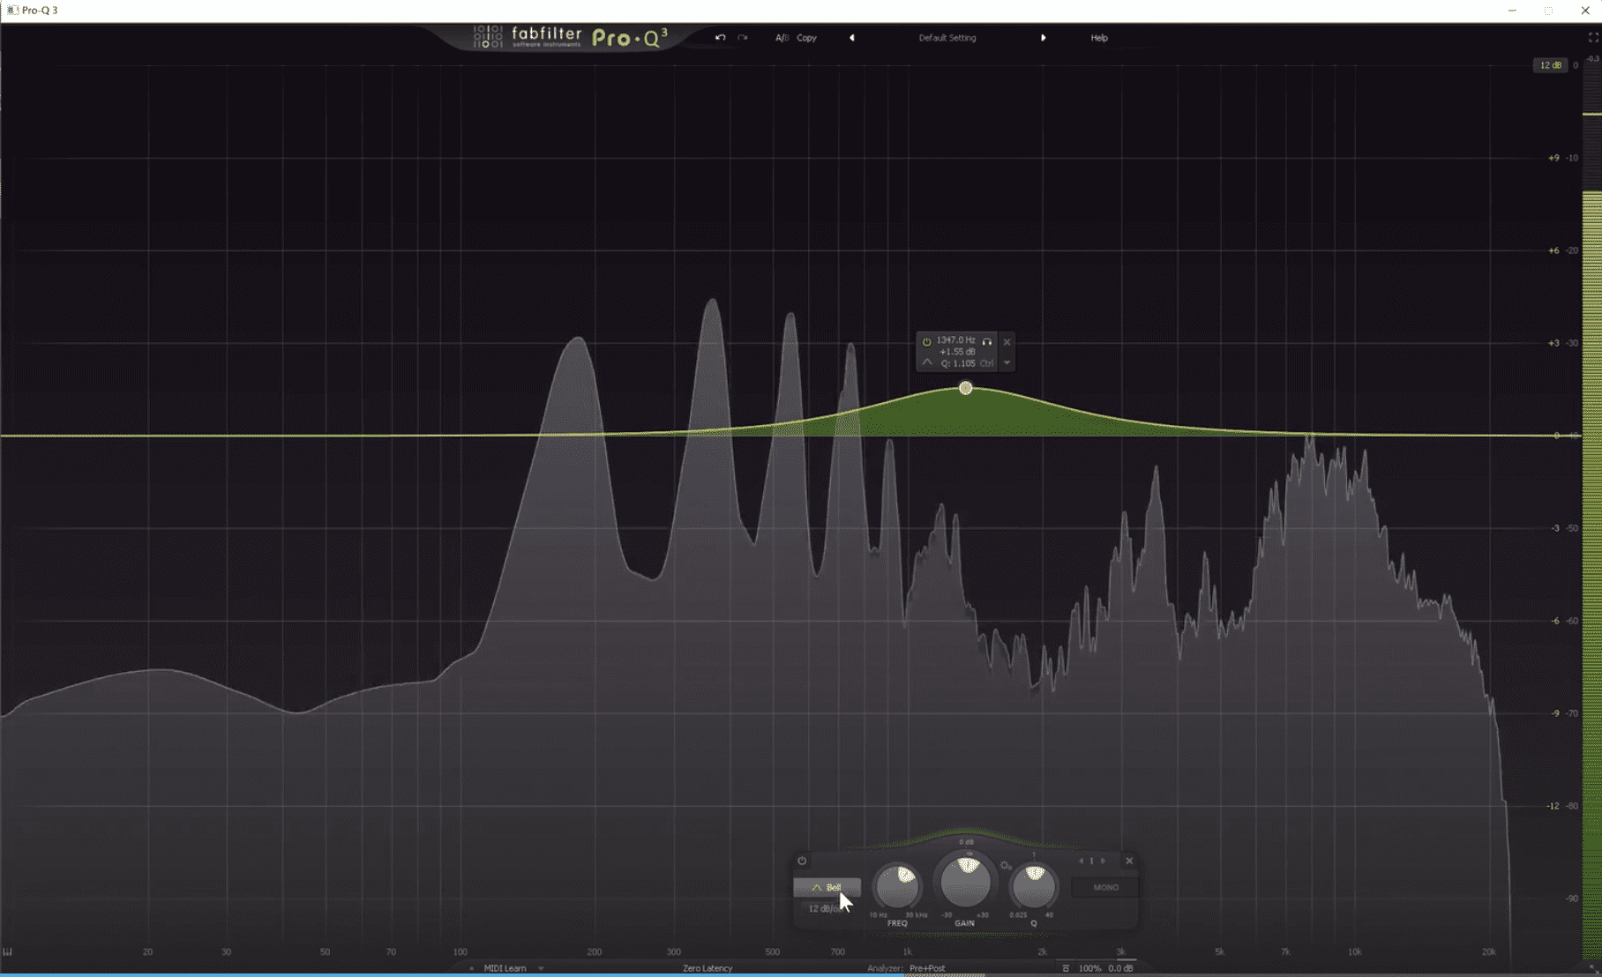1602x977 pixels.
Task: Go to next preset arrow
Action: coord(1043,38)
